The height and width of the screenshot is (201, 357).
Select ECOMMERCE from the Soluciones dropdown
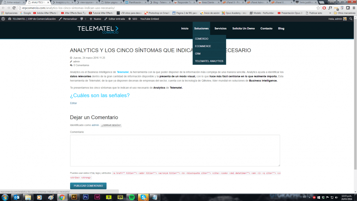pos(209,46)
